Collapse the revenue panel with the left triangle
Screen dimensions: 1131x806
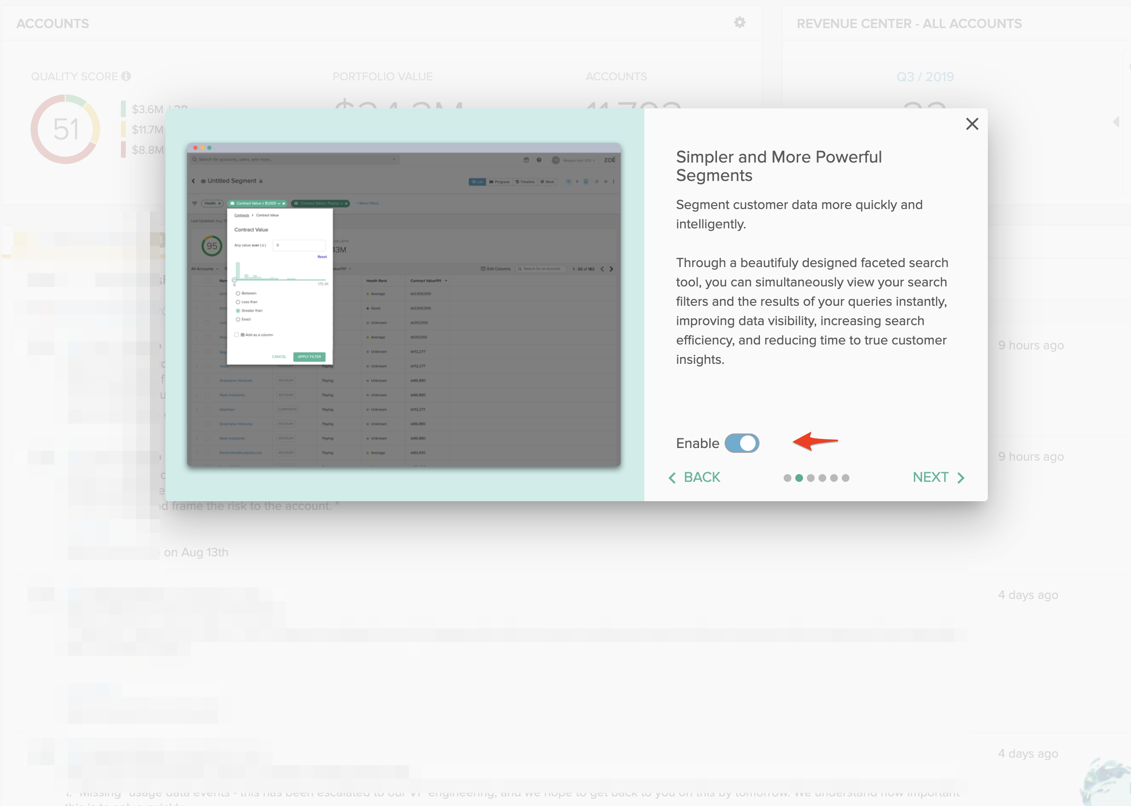coord(1116,121)
